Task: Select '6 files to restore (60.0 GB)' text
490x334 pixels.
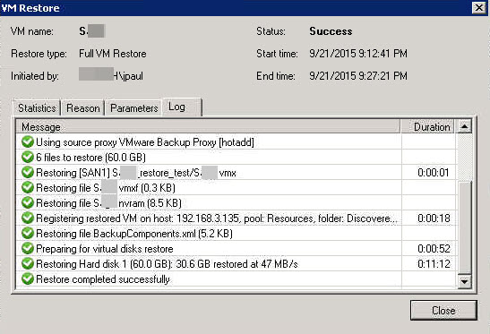Action: [x=90, y=158]
